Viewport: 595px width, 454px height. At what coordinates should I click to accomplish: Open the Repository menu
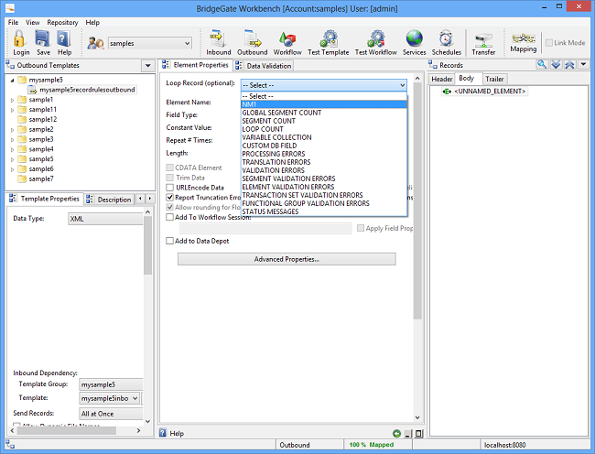[x=62, y=22]
